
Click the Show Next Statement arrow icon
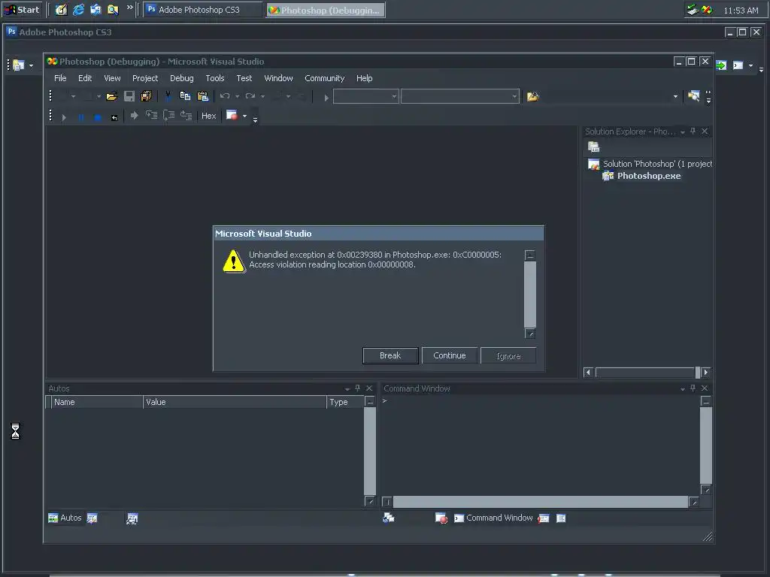(x=134, y=116)
